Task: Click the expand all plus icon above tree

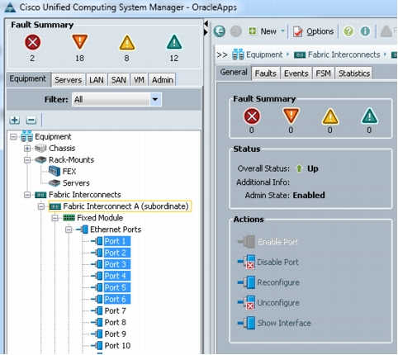Action: [15, 120]
